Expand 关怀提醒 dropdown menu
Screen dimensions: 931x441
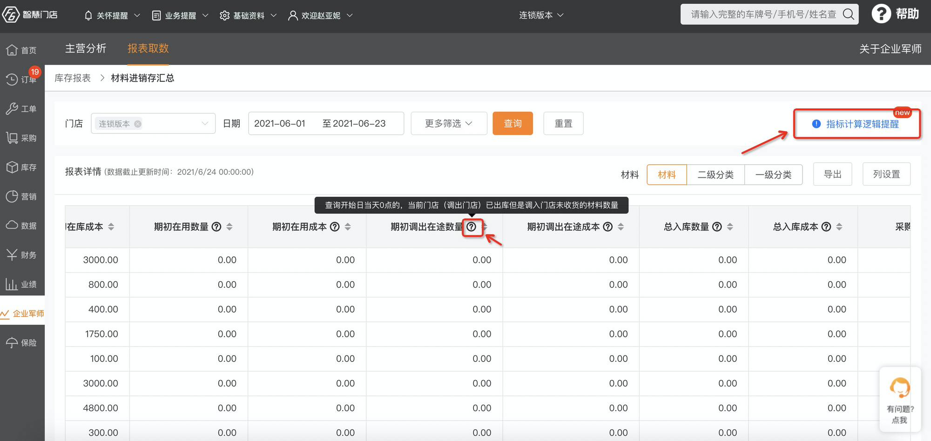[x=112, y=15]
